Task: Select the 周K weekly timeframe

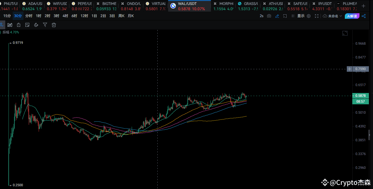Action: (121, 16)
